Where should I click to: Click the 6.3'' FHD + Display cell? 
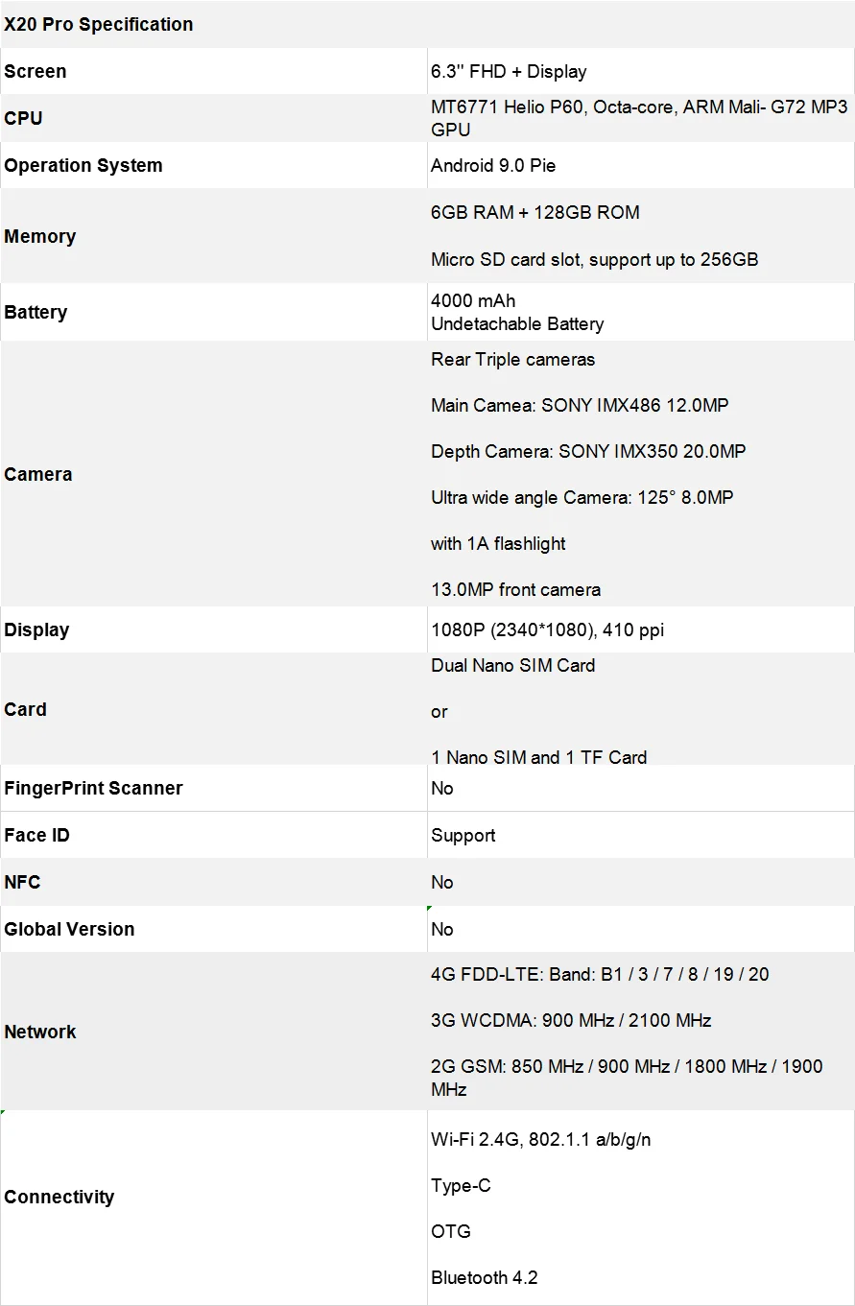[x=509, y=72]
